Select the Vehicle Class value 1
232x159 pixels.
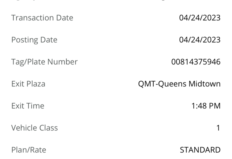point(219,128)
